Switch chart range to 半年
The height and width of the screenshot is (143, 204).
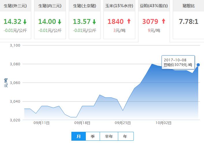(x=109, y=136)
